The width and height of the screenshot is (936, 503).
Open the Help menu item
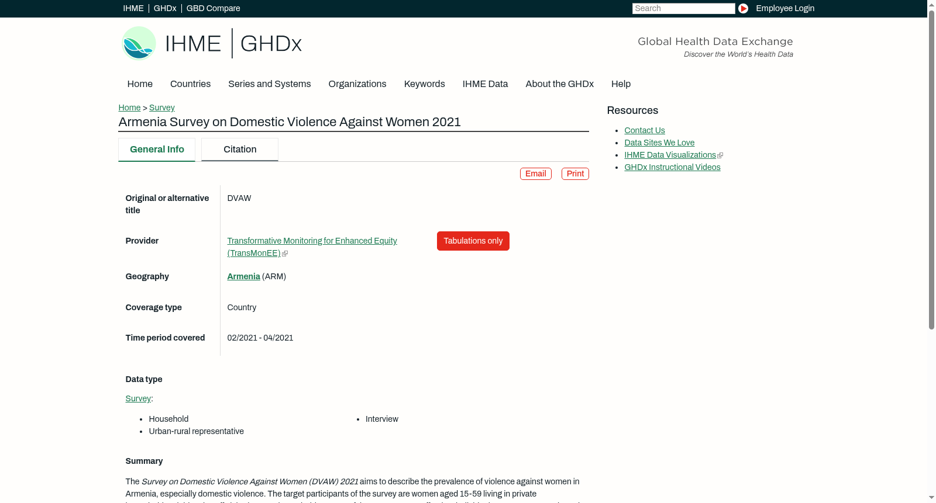pyautogui.click(x=621, y=84)
